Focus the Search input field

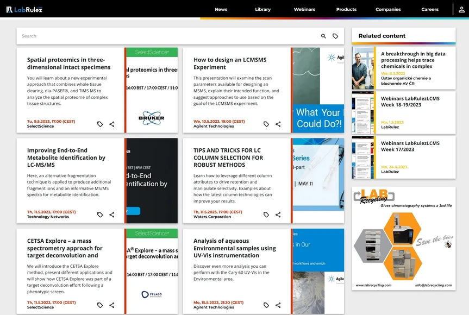tap(167, 36)
